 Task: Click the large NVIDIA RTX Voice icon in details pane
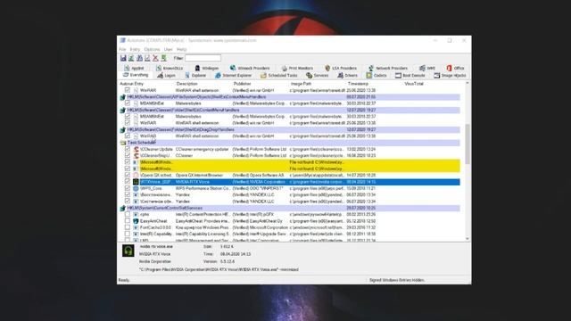coord(128,251)
